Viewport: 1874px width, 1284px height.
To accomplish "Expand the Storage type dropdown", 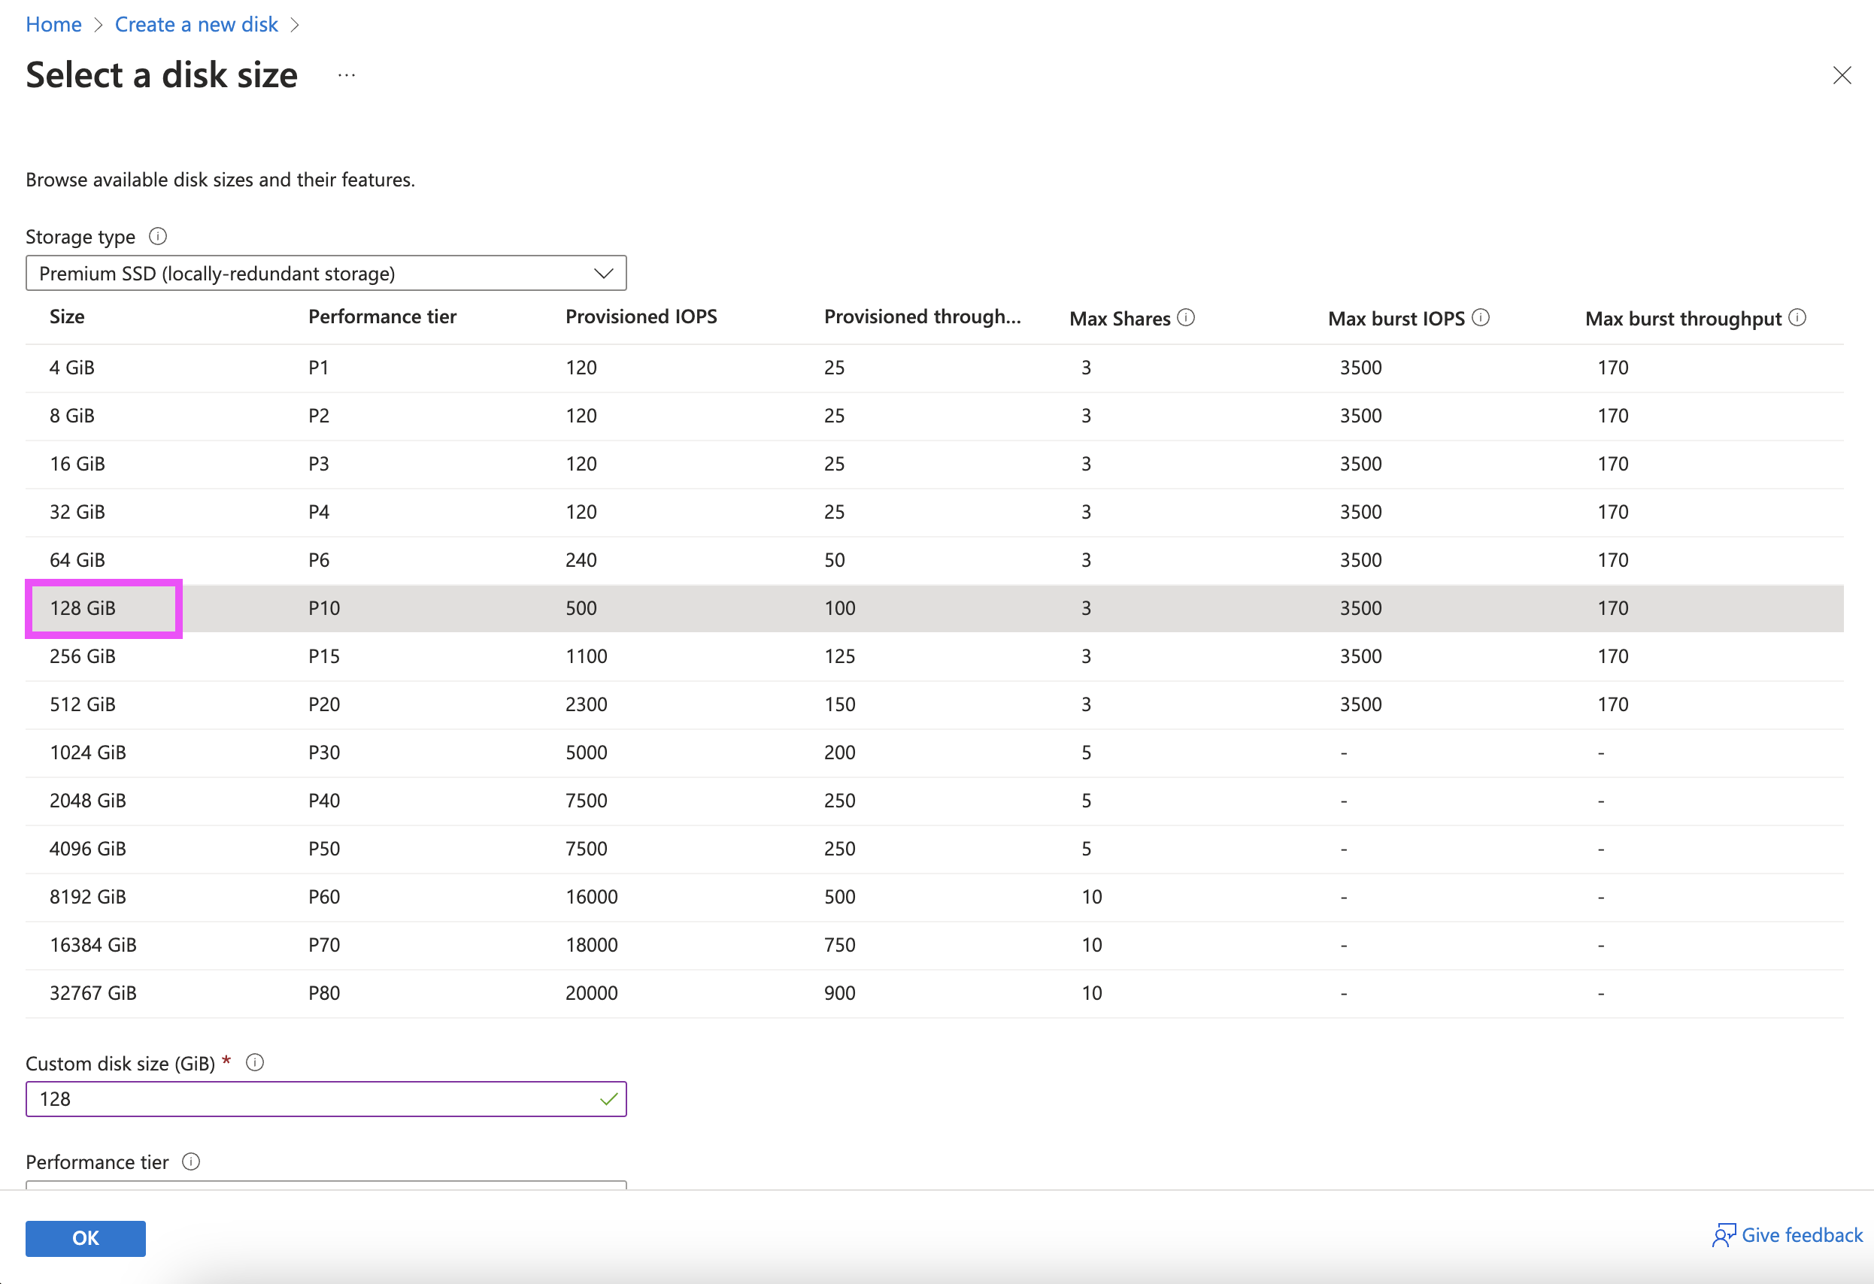I will point(326,273).
